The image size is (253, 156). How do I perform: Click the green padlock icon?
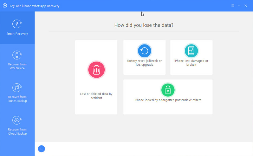168,90
